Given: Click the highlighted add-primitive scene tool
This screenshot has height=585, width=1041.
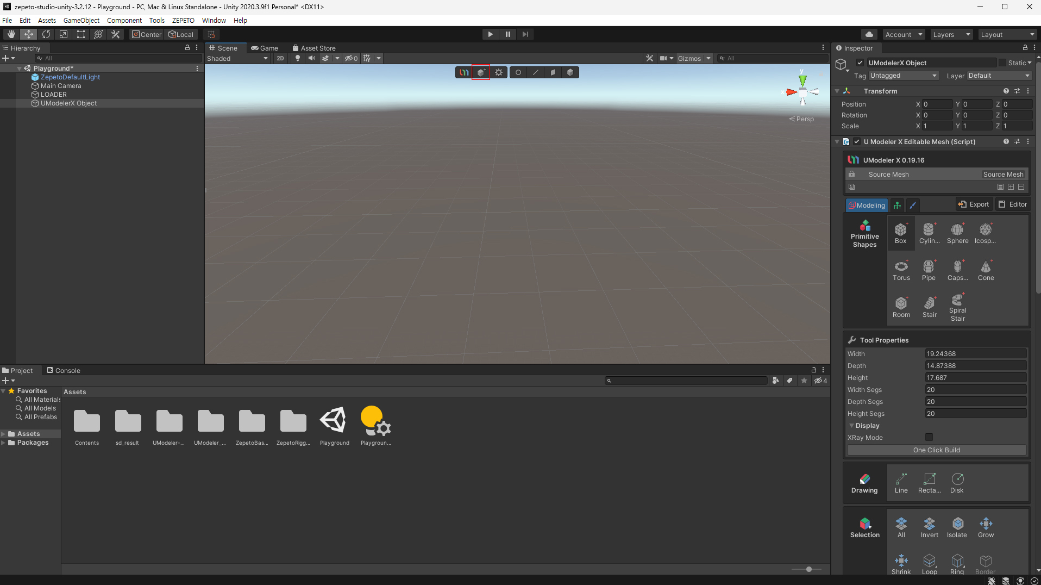Looking at the screenshot, I should (481, 72).
